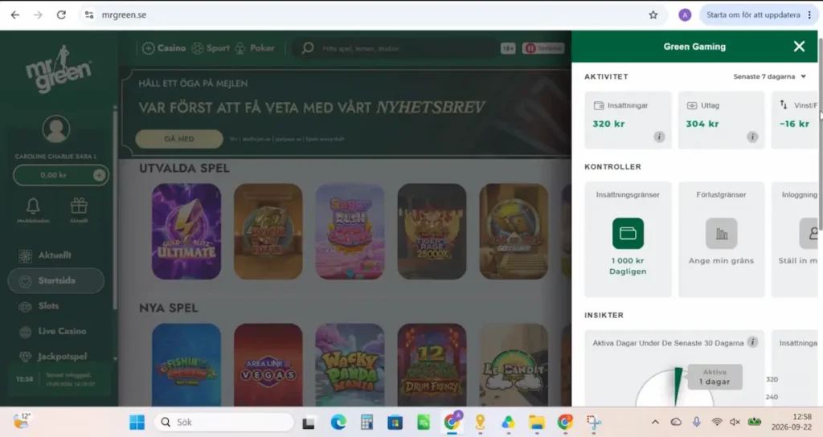Open info icon for Aktiva Dagar chart
Viewport: 823px width, 437px height.
752,342
